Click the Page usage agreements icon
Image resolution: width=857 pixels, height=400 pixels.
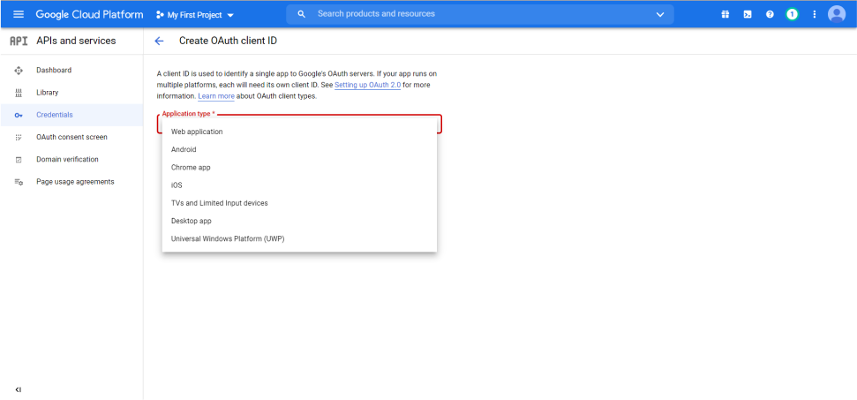coord(19,182)
